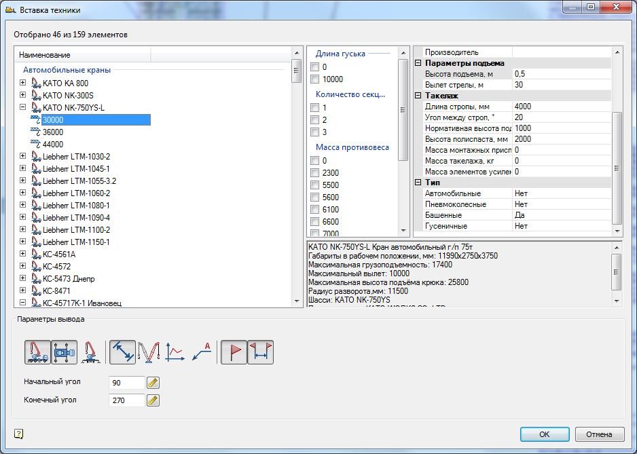Click the bulldozer icon in the title bar
This screenshot has height=454, width=637.
coord(11,10)
